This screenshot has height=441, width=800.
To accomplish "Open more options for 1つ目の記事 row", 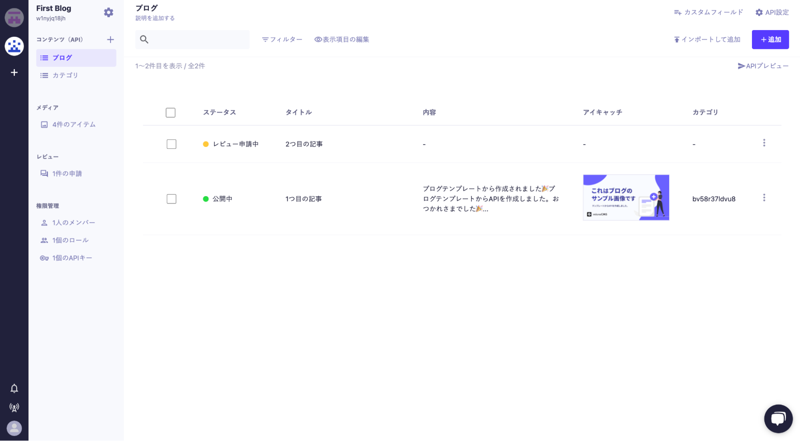I will [764, 198].
